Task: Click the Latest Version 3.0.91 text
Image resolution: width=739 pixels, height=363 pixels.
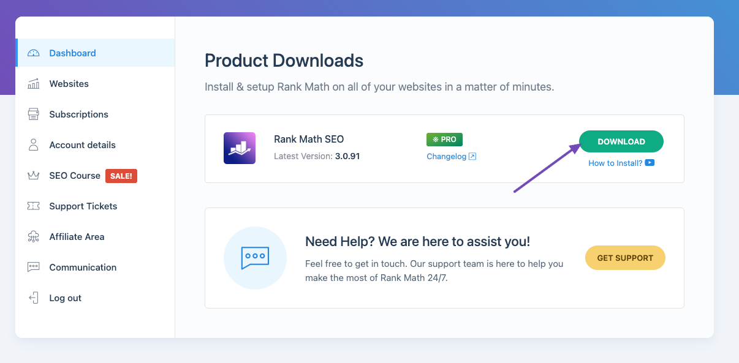Action: pyautogui.click(x=317, y=156)
